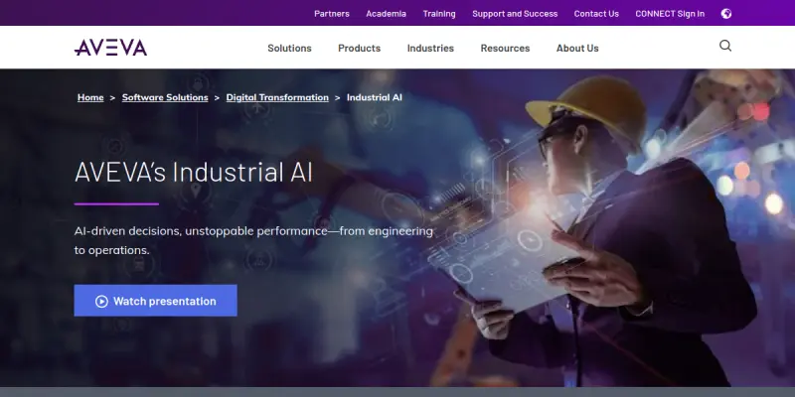
Task: Go to Home breadcrumb
Action: (90, 97)
